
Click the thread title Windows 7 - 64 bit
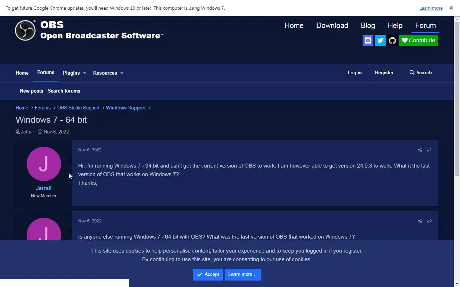point(51,120)
